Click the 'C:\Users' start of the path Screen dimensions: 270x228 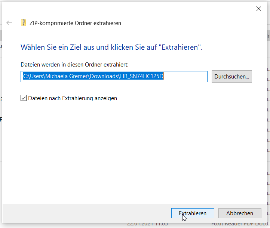click(32, 76)
